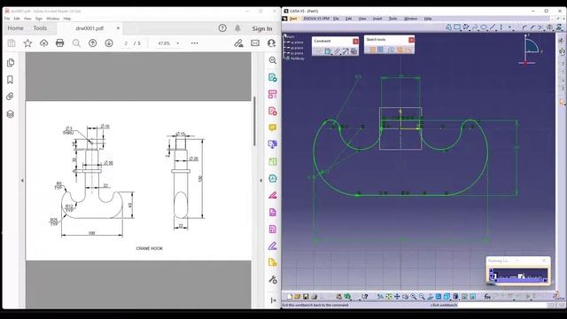Go to previous page in Acrobat
This screenshot has width=567, height=319.
92,43
